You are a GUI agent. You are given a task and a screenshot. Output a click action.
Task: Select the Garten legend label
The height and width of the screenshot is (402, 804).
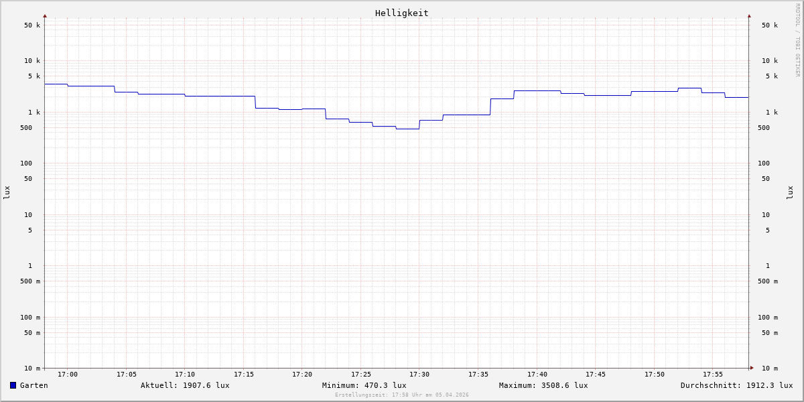[x=33, y=385]
